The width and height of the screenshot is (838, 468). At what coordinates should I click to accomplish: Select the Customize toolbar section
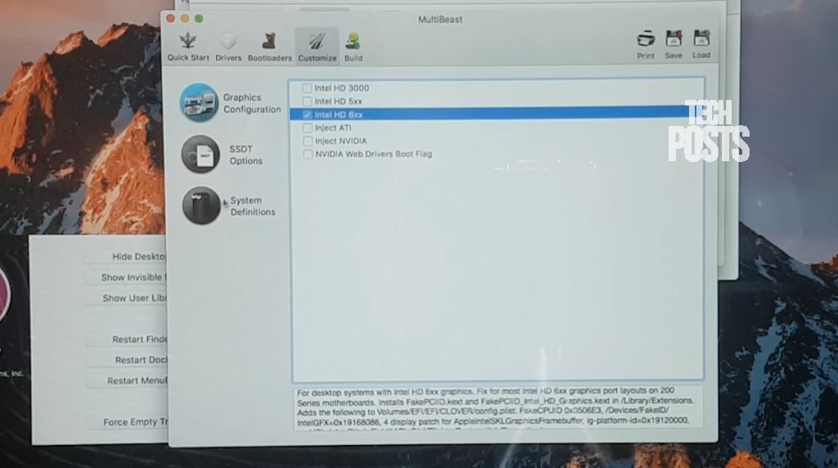(317, 47)
